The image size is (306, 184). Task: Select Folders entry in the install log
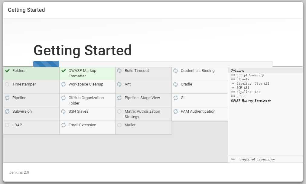point(238,71)
